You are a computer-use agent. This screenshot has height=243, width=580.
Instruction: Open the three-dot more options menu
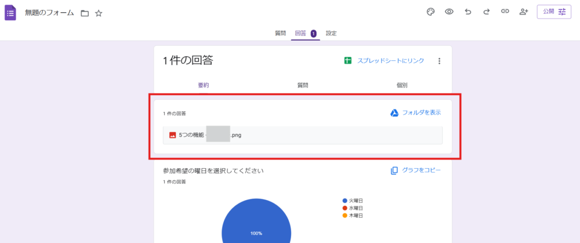(x=439, y=61)
